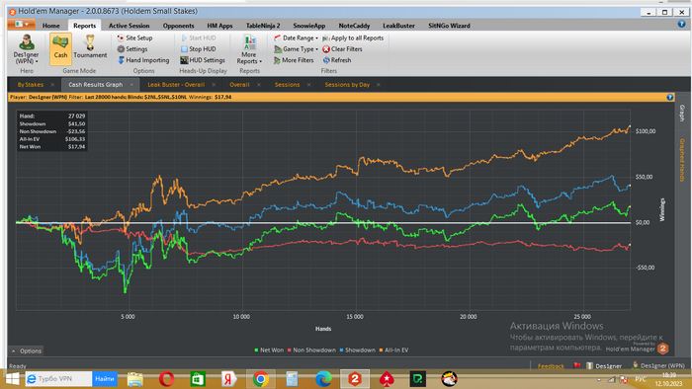Click the Найти search button

(x=105, y=379)
